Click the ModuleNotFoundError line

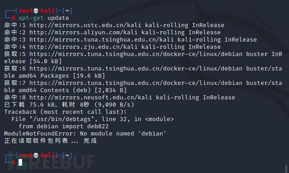coord(85,134)
